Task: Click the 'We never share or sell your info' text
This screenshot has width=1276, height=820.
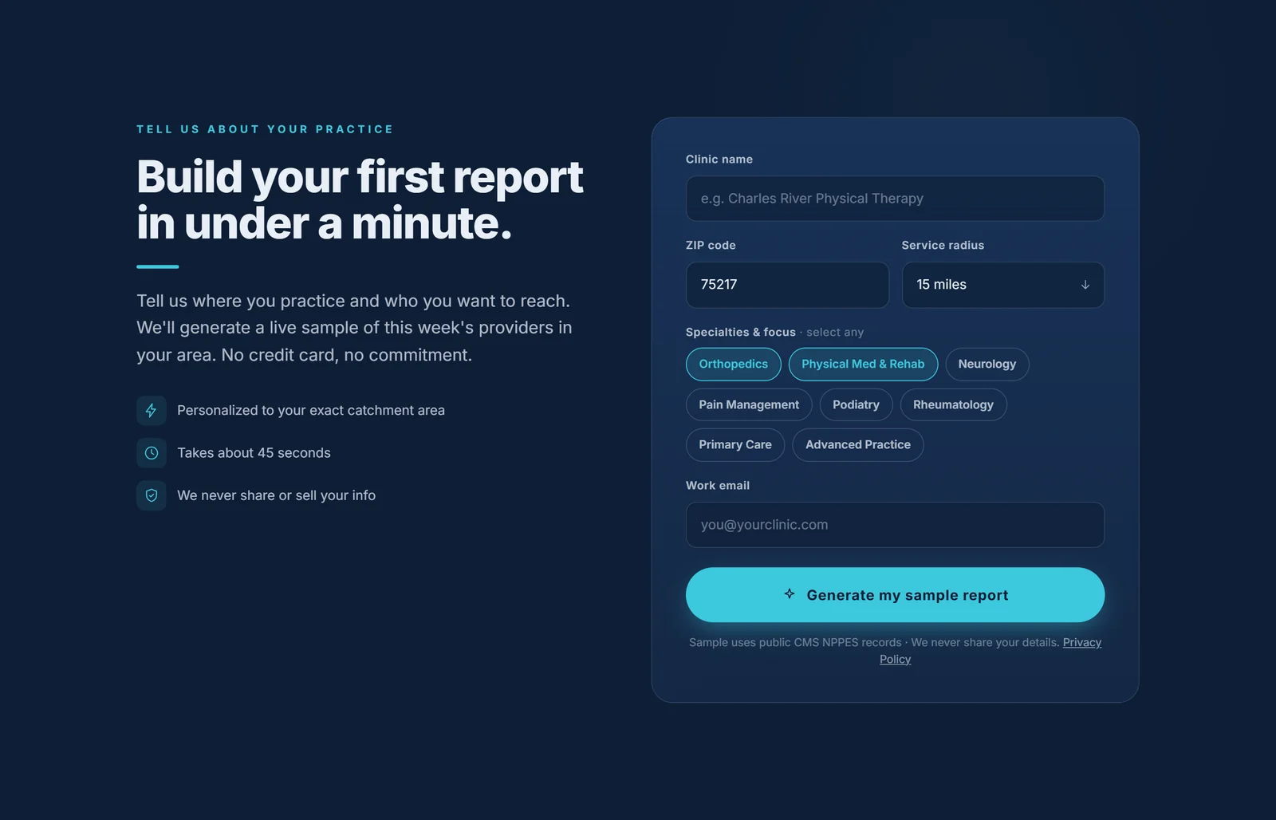Action: (x=276, y=495)
